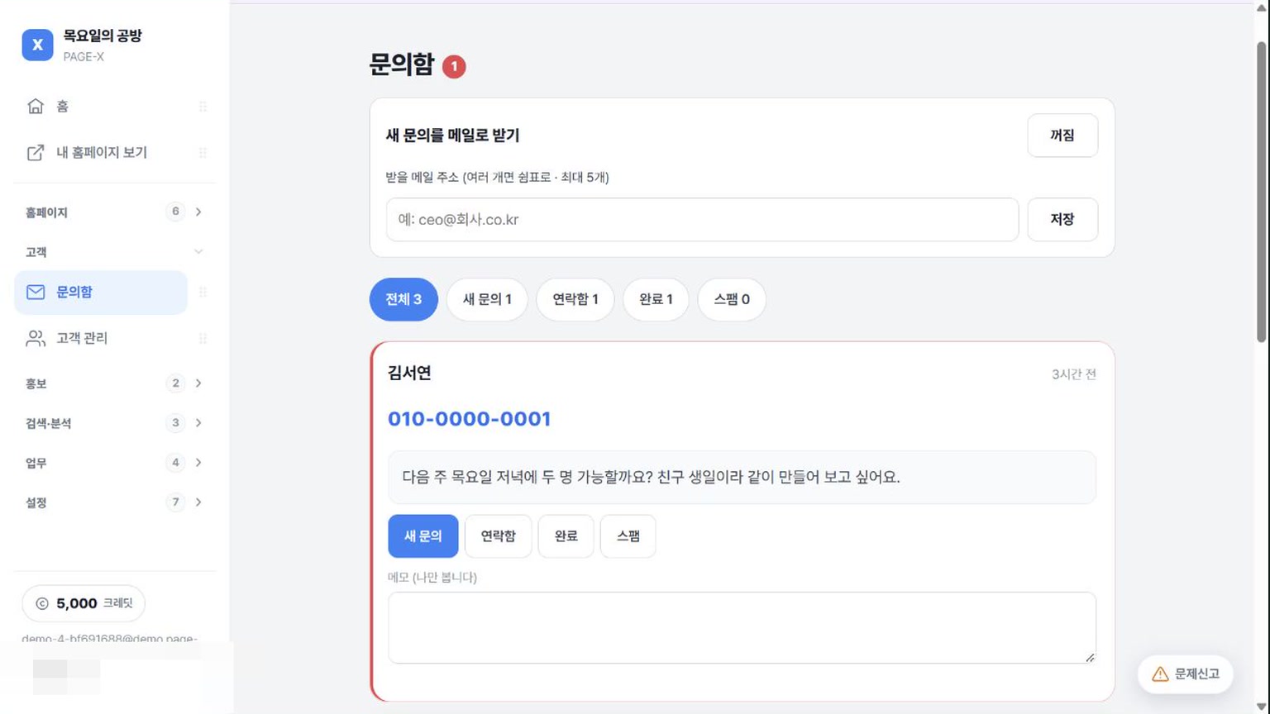The image size is (1270, 714).
Task: Call the phone number 010-0000-0001
Action: pyautogui.click(x=470, y=419)
